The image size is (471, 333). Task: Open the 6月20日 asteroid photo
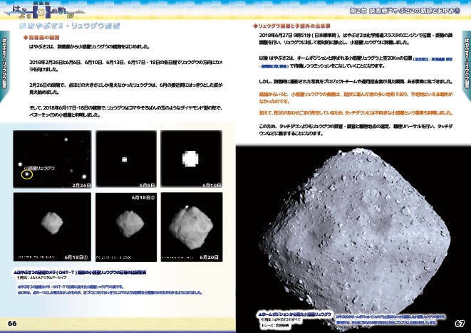(192, 227)
